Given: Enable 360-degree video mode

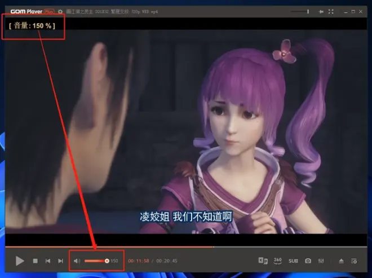Looking at the screenshot, I should (x=277, y=261).
